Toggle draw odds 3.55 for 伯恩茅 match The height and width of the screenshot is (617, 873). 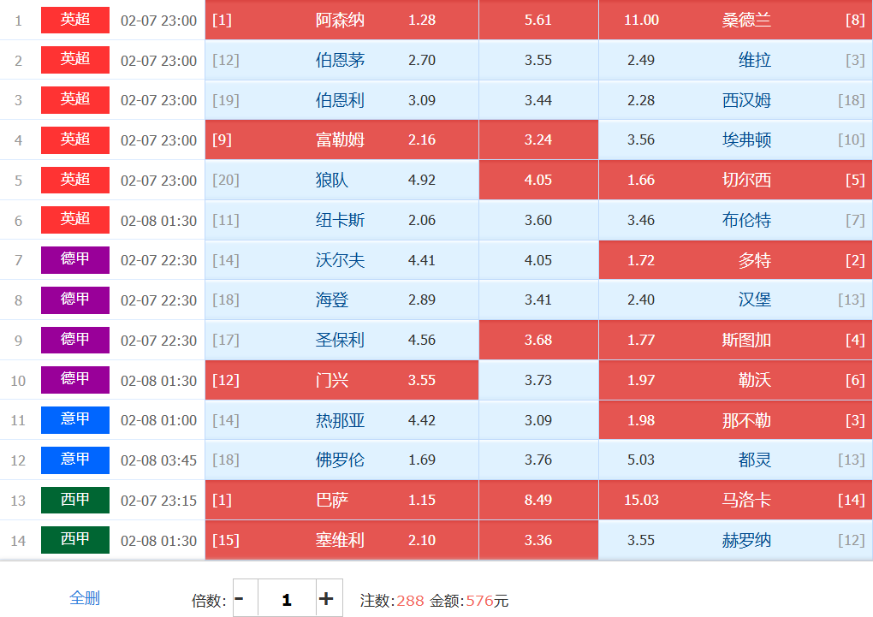[538, 61]
